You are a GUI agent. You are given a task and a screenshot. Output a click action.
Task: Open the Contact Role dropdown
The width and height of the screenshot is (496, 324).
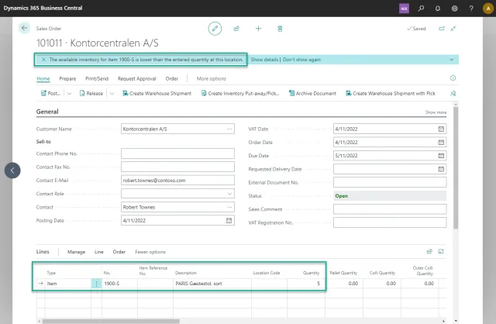click(229, 194)
